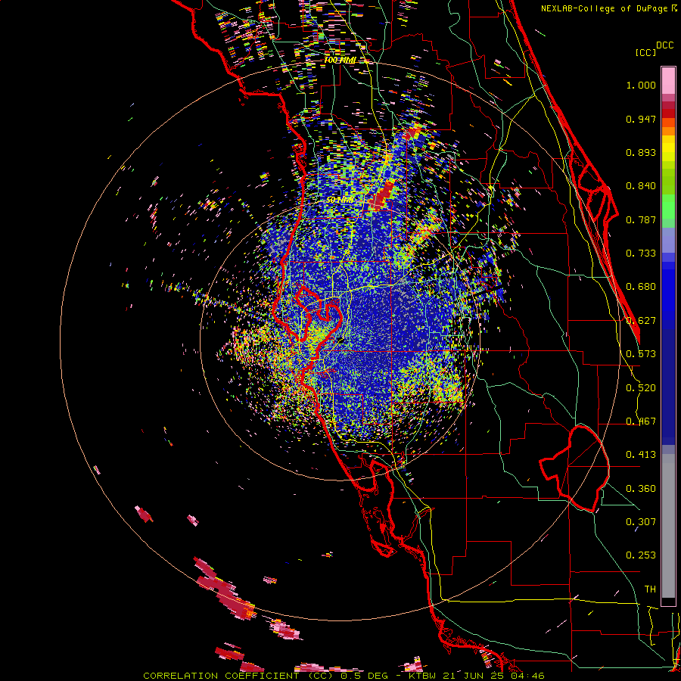Click the TH threshold label on the scale
The height and width of the screenshot is (681, 681).
click(x=650, y=589)
